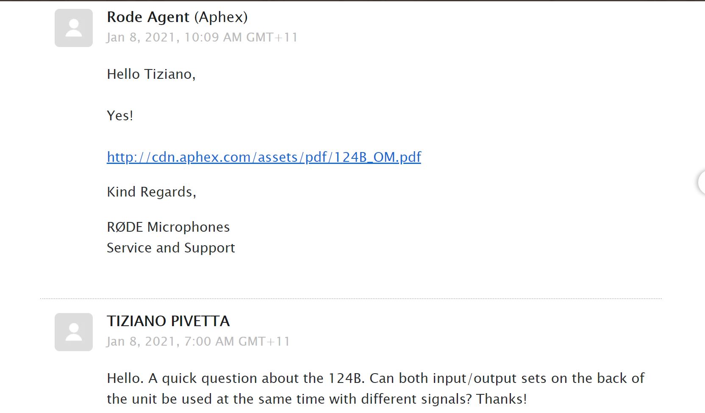Select the Rode Agent author name
Screen dimensions: 705x413
point(148,17)
